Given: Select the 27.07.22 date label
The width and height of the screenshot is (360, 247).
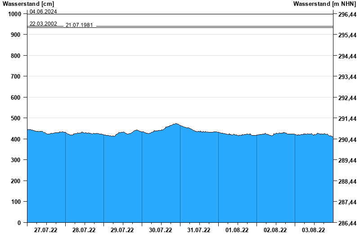Looking at the screenshot, I should (46, 230).
